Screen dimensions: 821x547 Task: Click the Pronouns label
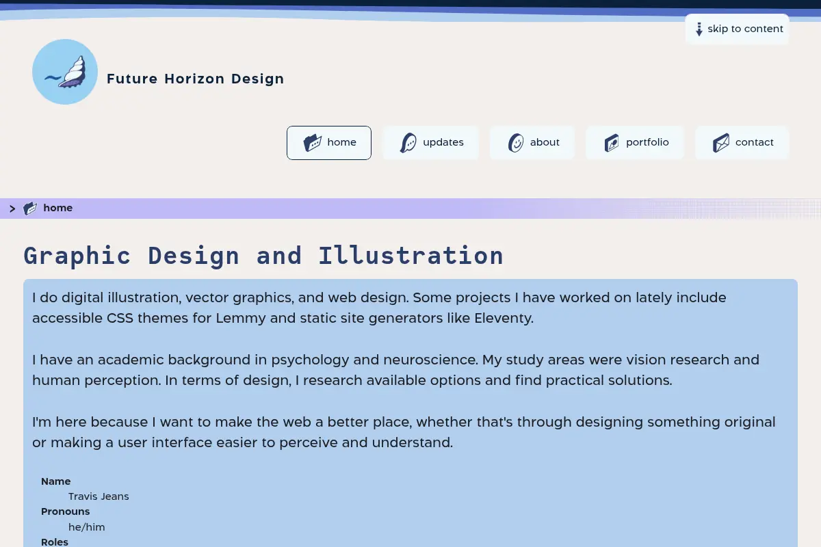(x=66, y=511)
